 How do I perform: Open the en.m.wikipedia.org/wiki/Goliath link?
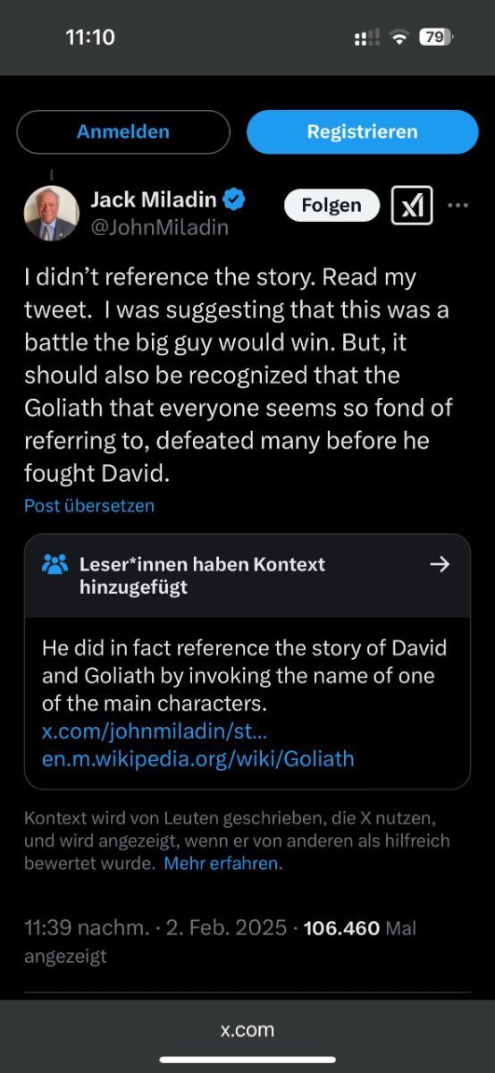[198, 759]
